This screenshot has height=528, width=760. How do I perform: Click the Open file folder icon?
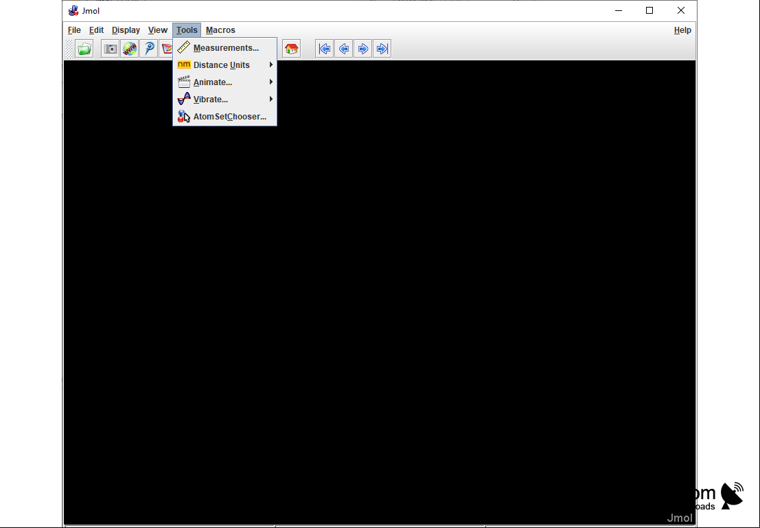click(84, 49)
